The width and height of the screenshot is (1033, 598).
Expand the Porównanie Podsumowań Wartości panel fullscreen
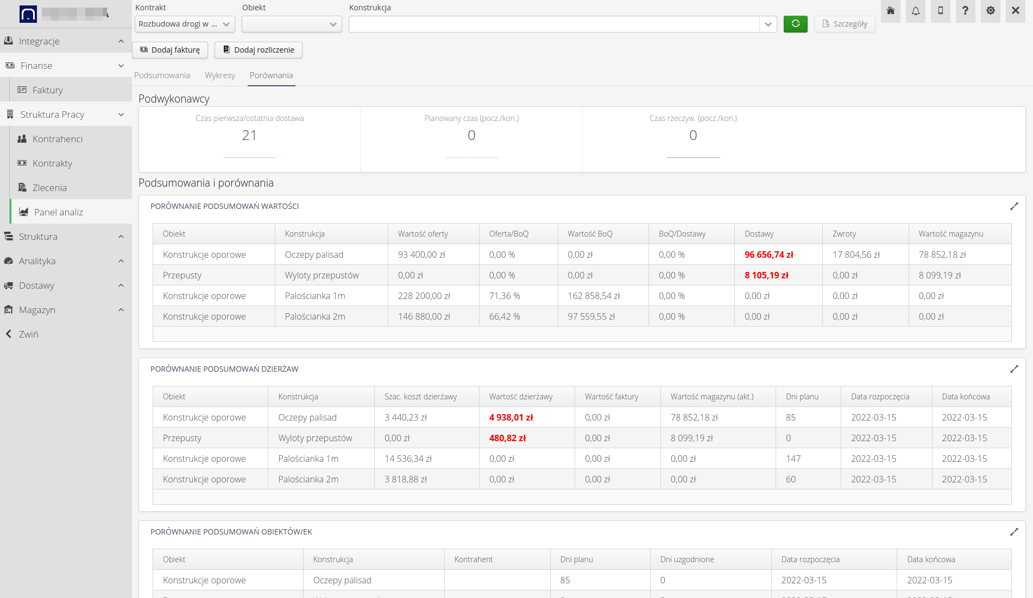1013,206
